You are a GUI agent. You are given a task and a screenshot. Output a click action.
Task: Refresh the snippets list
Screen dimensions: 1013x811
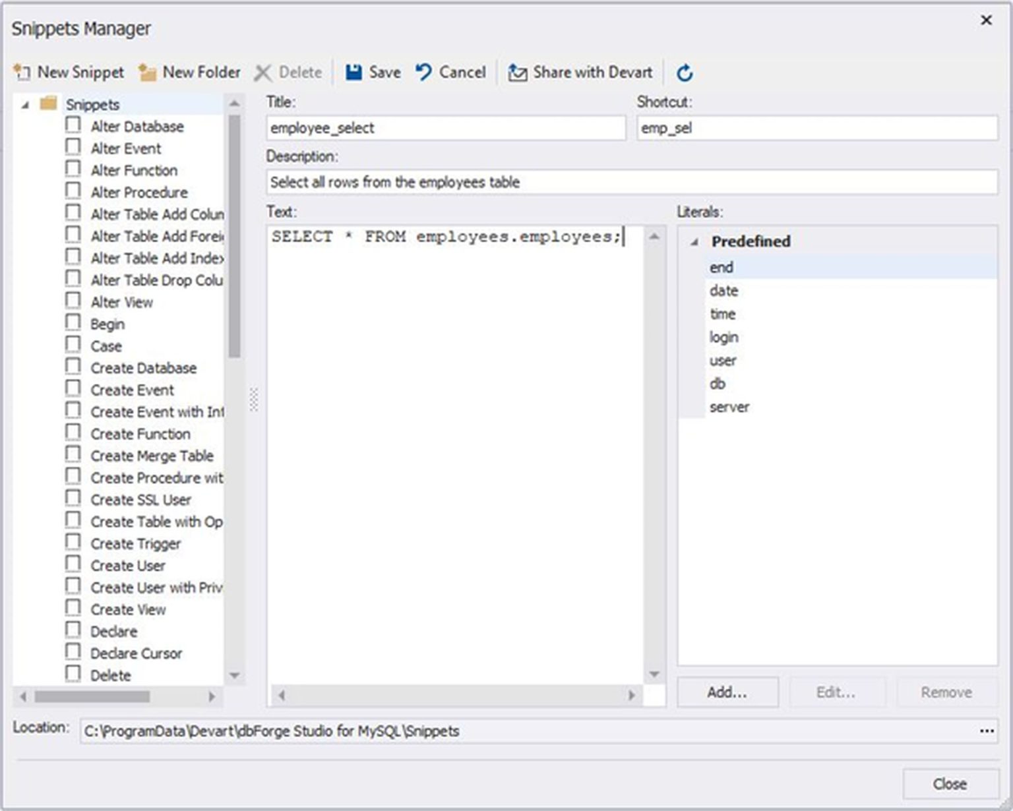[x=685, y=73]
